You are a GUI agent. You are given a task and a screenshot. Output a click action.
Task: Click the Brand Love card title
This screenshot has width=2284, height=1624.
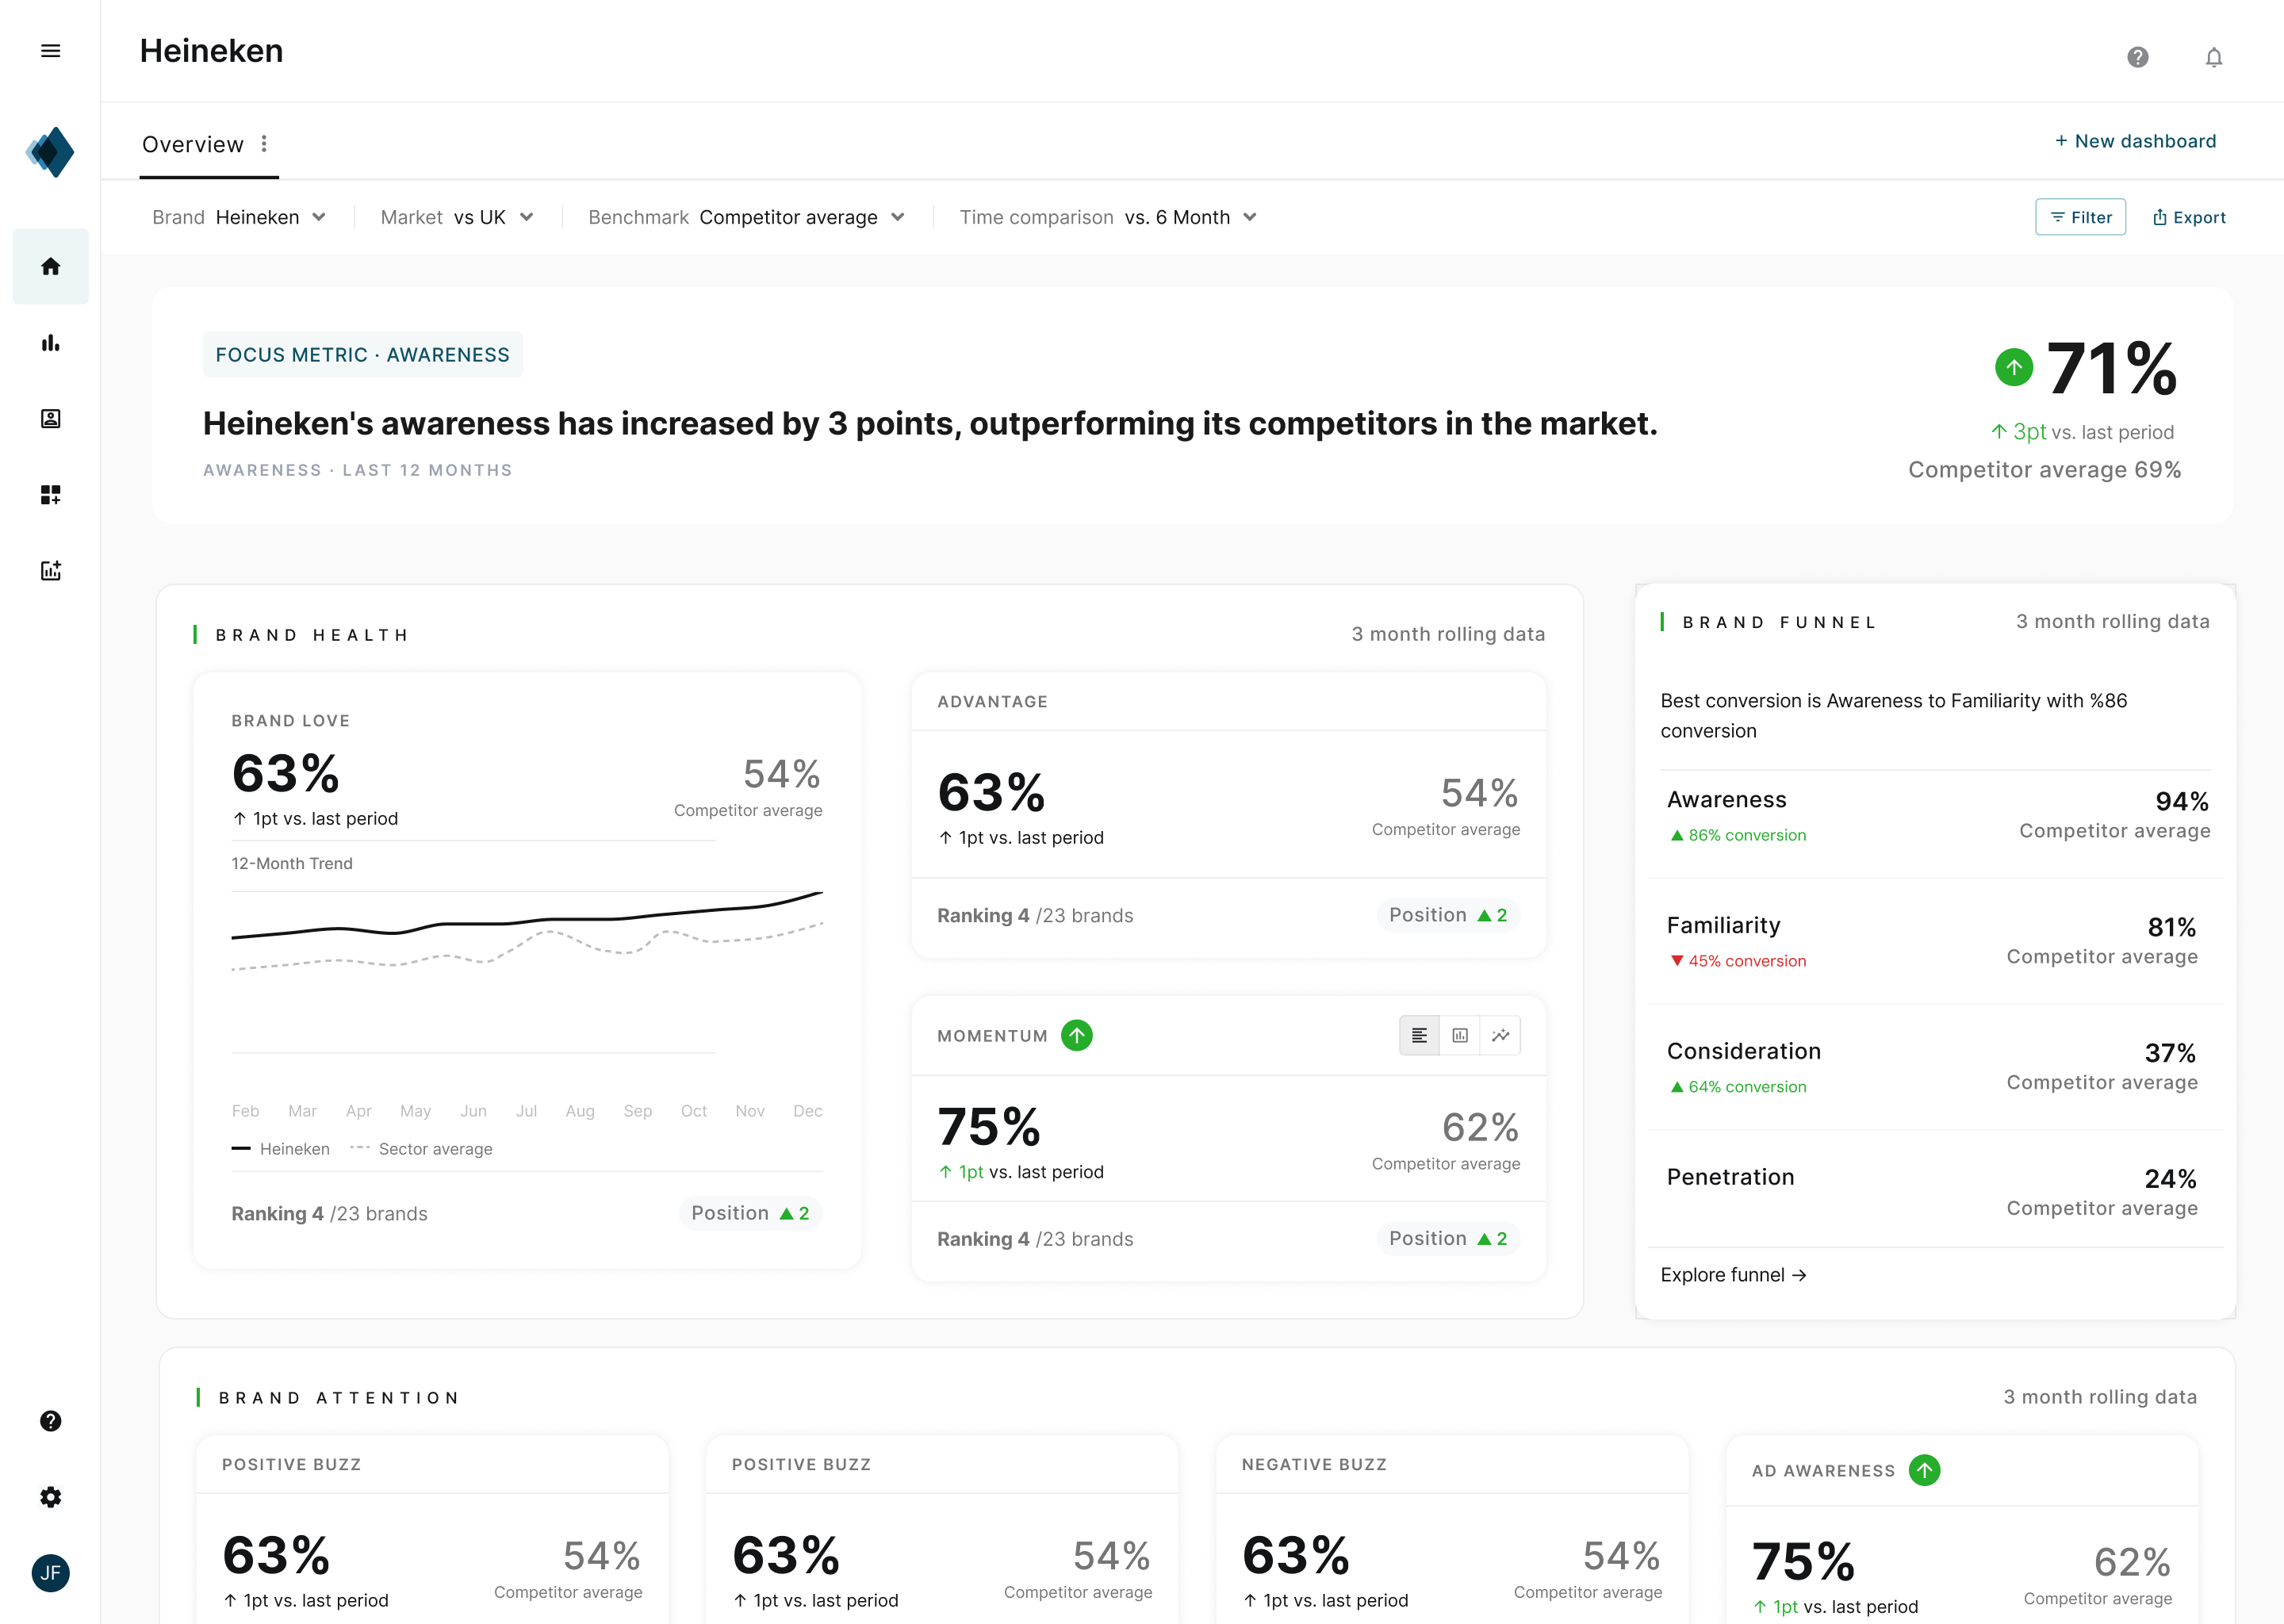(290, 721)
